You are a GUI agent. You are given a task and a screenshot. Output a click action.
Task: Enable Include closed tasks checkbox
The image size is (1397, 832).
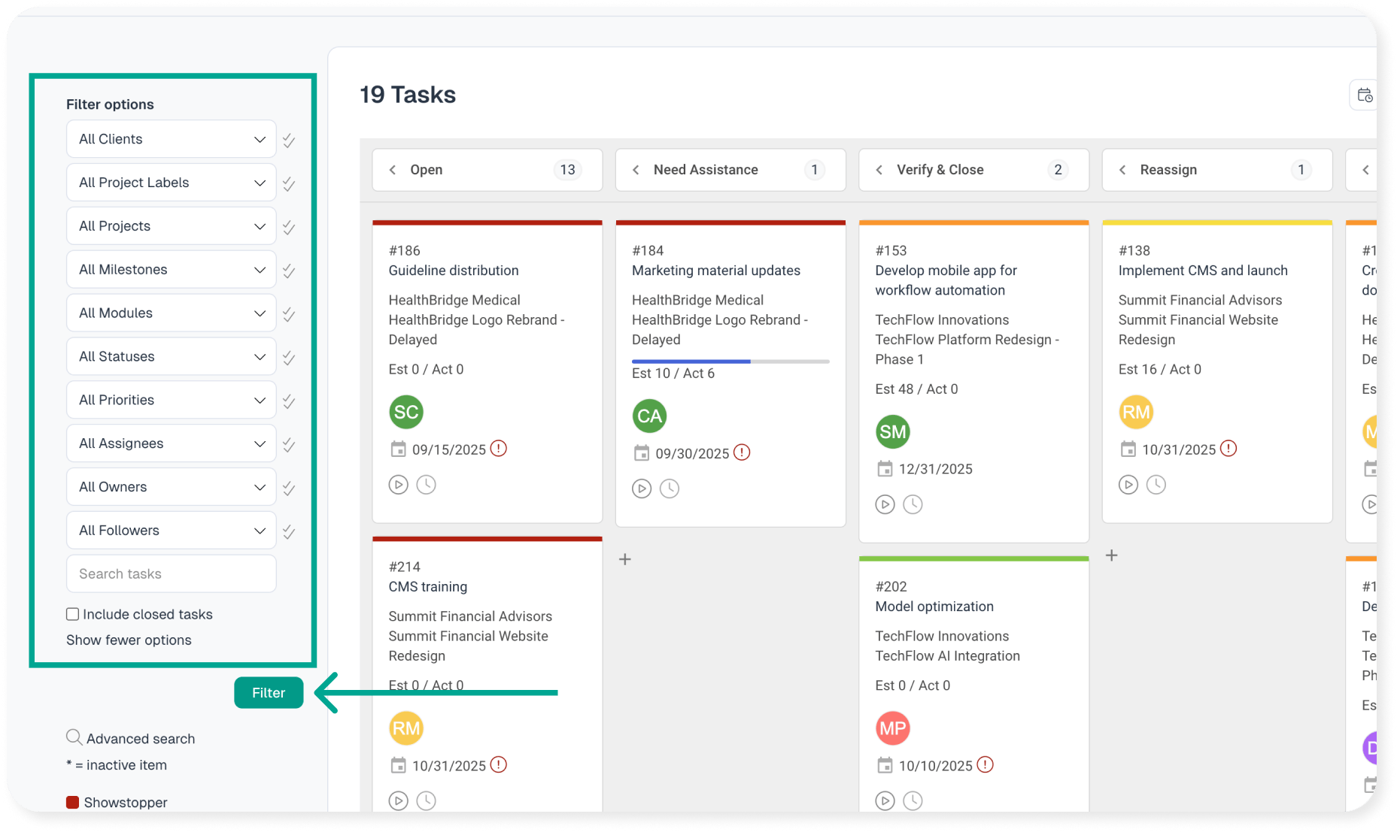click(x=73, y=614)
